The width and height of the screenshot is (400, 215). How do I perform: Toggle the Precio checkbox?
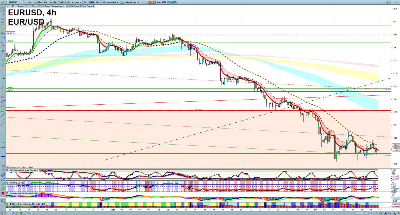click(x=16, y=6)
